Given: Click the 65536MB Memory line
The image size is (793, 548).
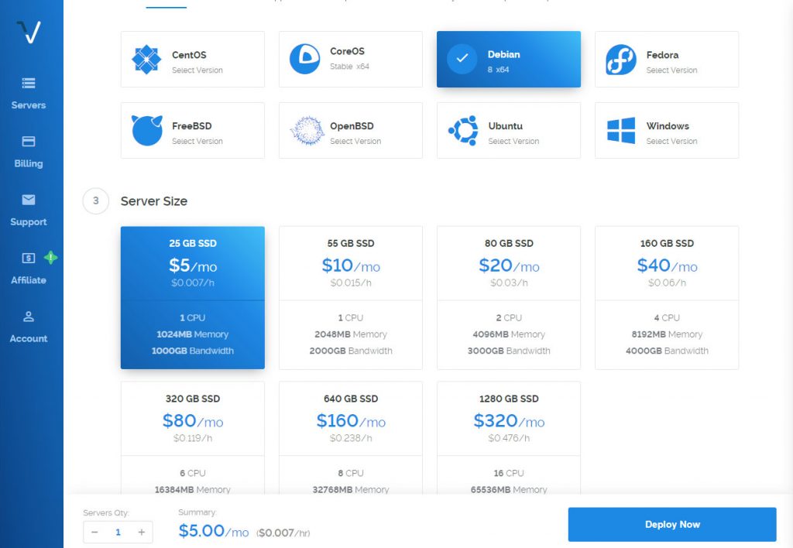Looking at the screenshot, I should [x=509, y=489].
